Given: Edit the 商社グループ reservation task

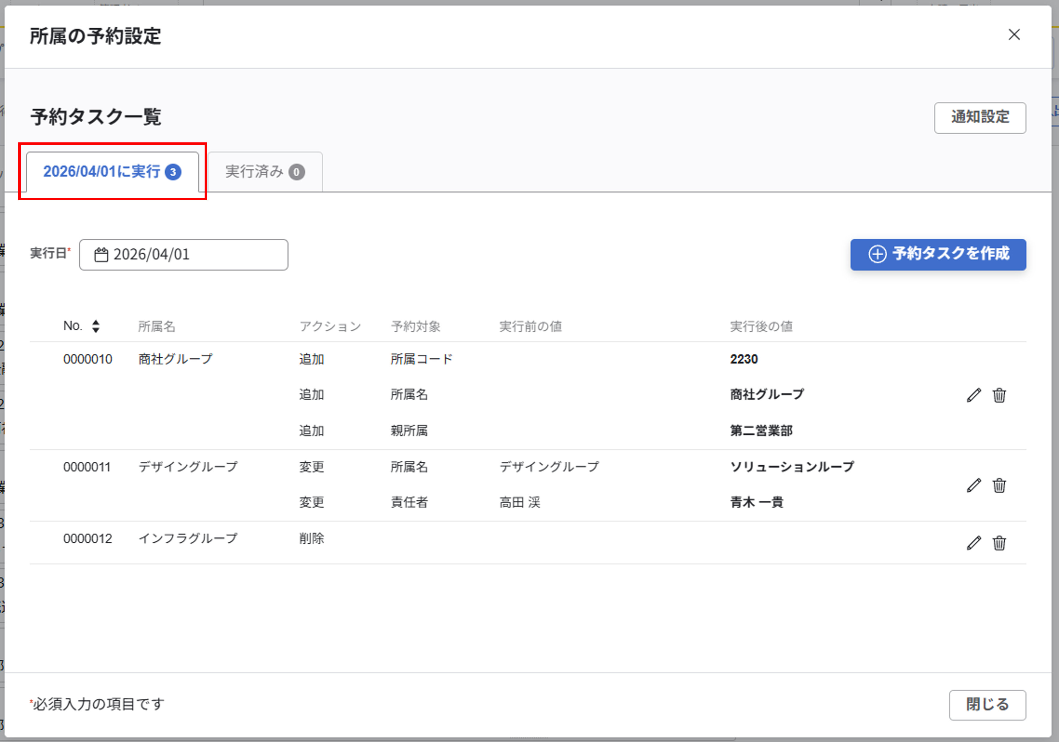Looking at the screenshot, I should point(973,395).
